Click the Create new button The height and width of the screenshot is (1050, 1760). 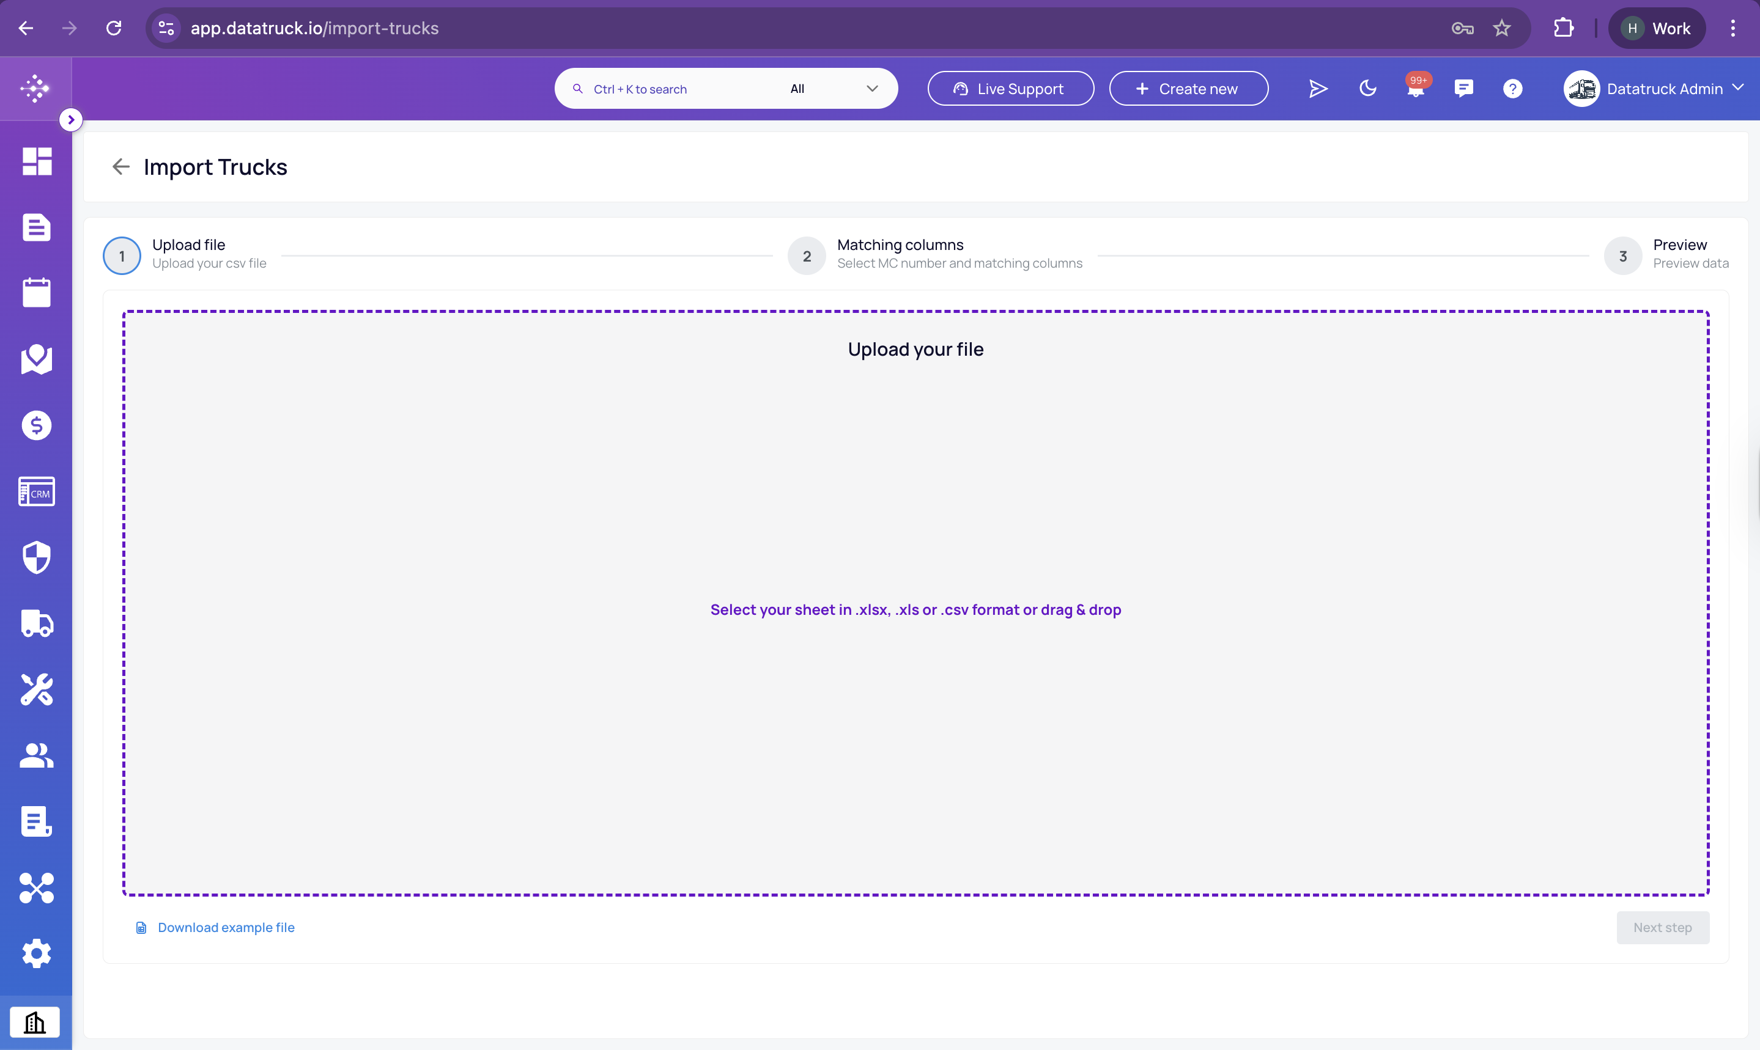1188,89
